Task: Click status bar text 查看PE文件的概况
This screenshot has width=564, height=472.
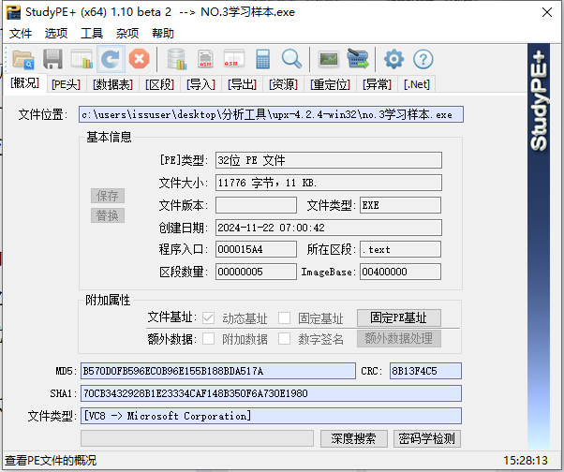Action: tap(51, 461)
